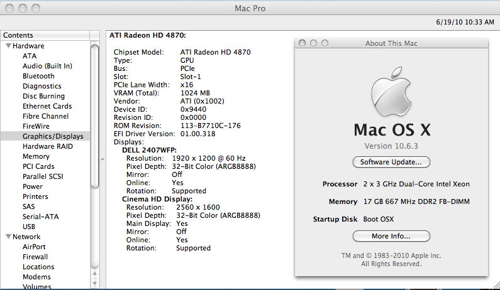
Task: Click the Device ID 0x9440 value
Action: [x=193, y=109]
